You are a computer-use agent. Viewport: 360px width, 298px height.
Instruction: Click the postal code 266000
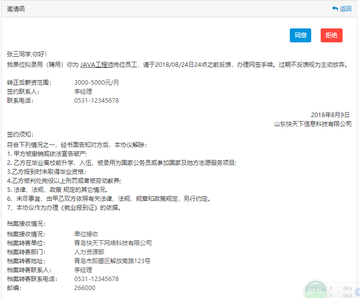[85, 288]
